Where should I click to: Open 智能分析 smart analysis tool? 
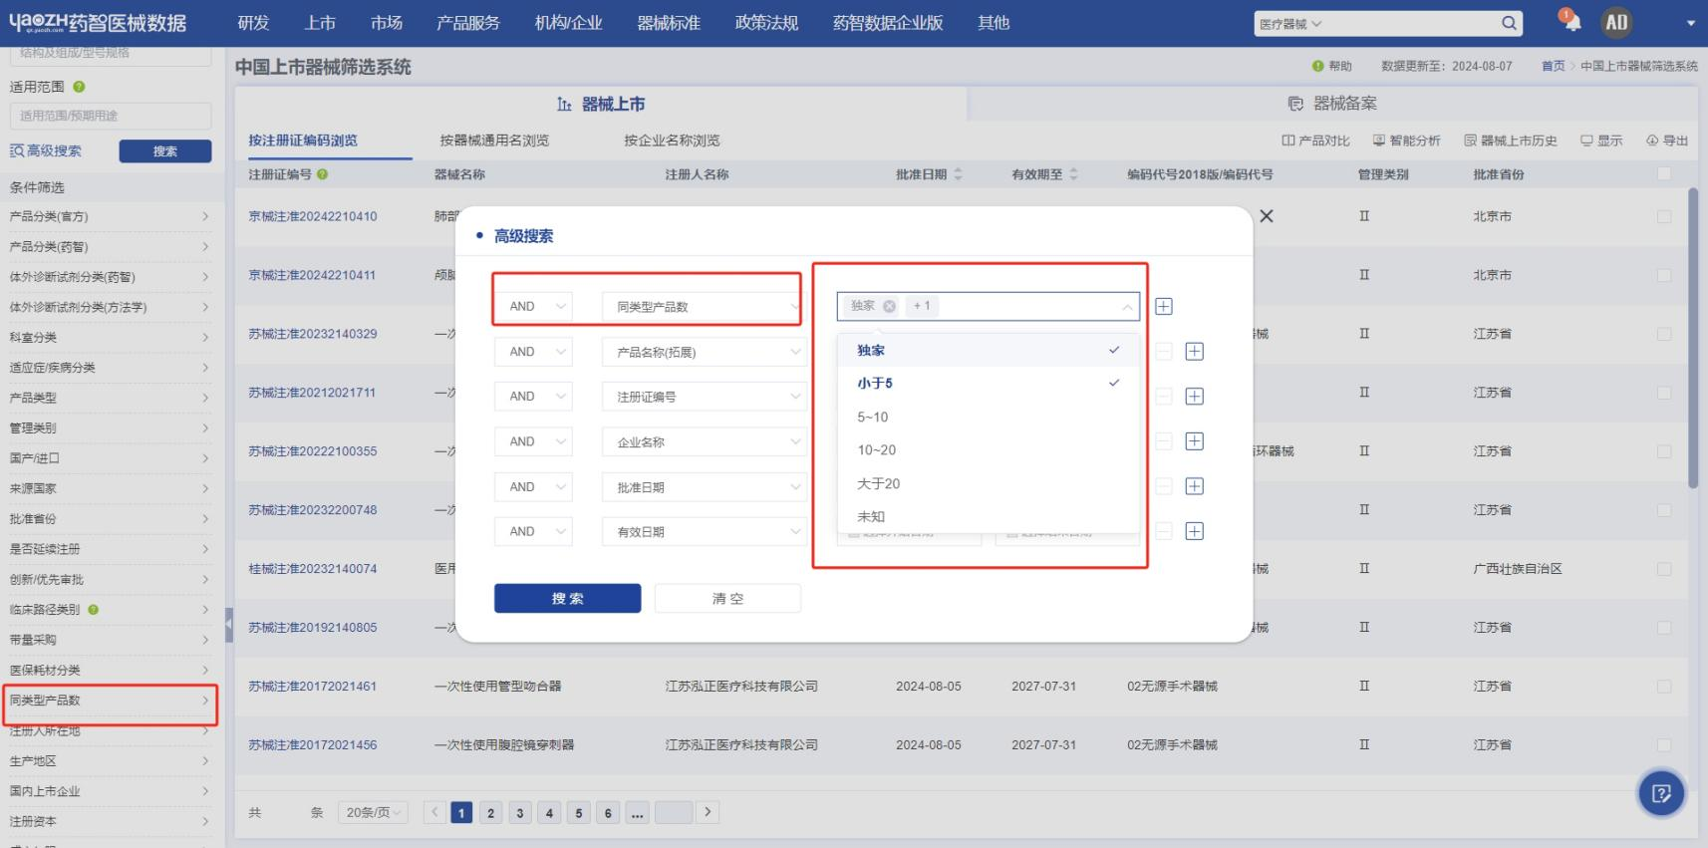(1406, 141)
